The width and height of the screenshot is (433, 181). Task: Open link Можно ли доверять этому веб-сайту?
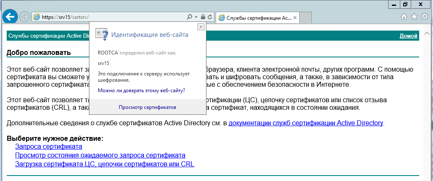141,90
